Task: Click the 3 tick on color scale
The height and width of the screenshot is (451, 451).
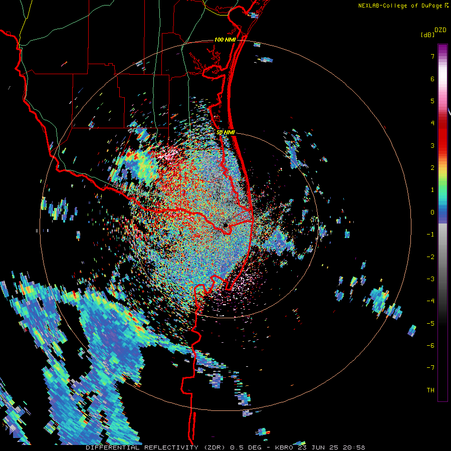Action: tap(432, 145)
